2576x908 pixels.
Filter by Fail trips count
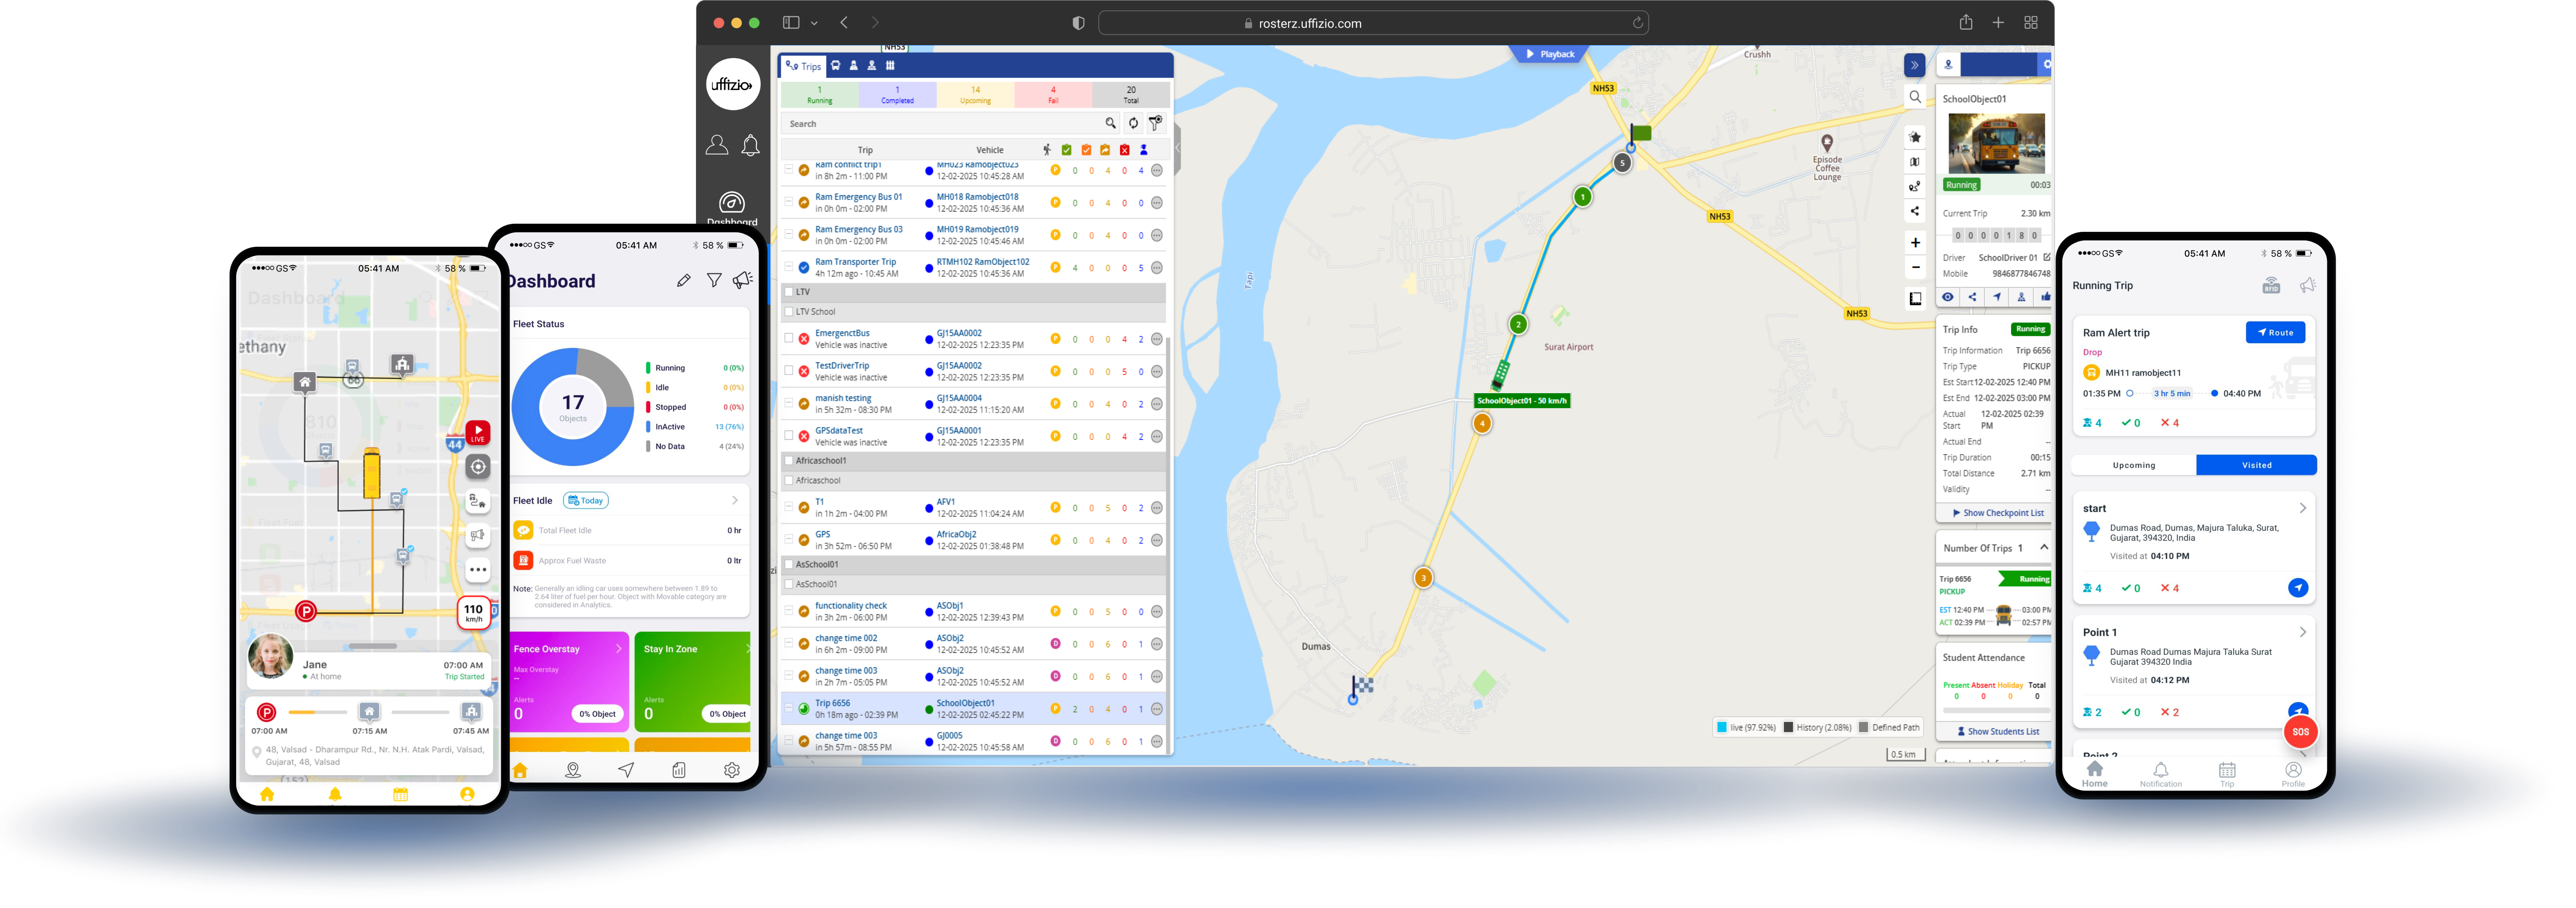pyautogui.click(x=1053, y=95)
